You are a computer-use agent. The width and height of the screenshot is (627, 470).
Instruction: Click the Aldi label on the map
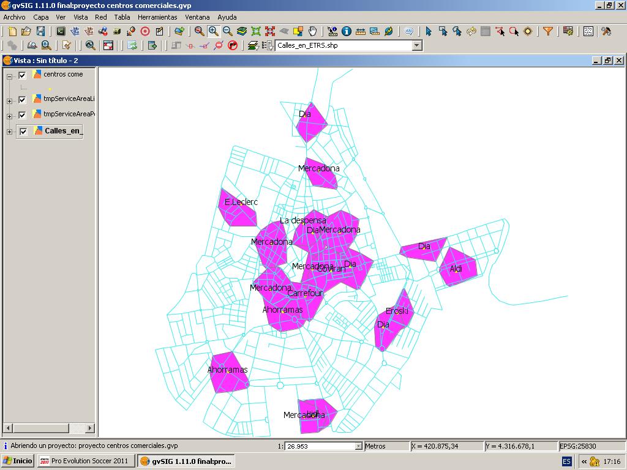456,269
